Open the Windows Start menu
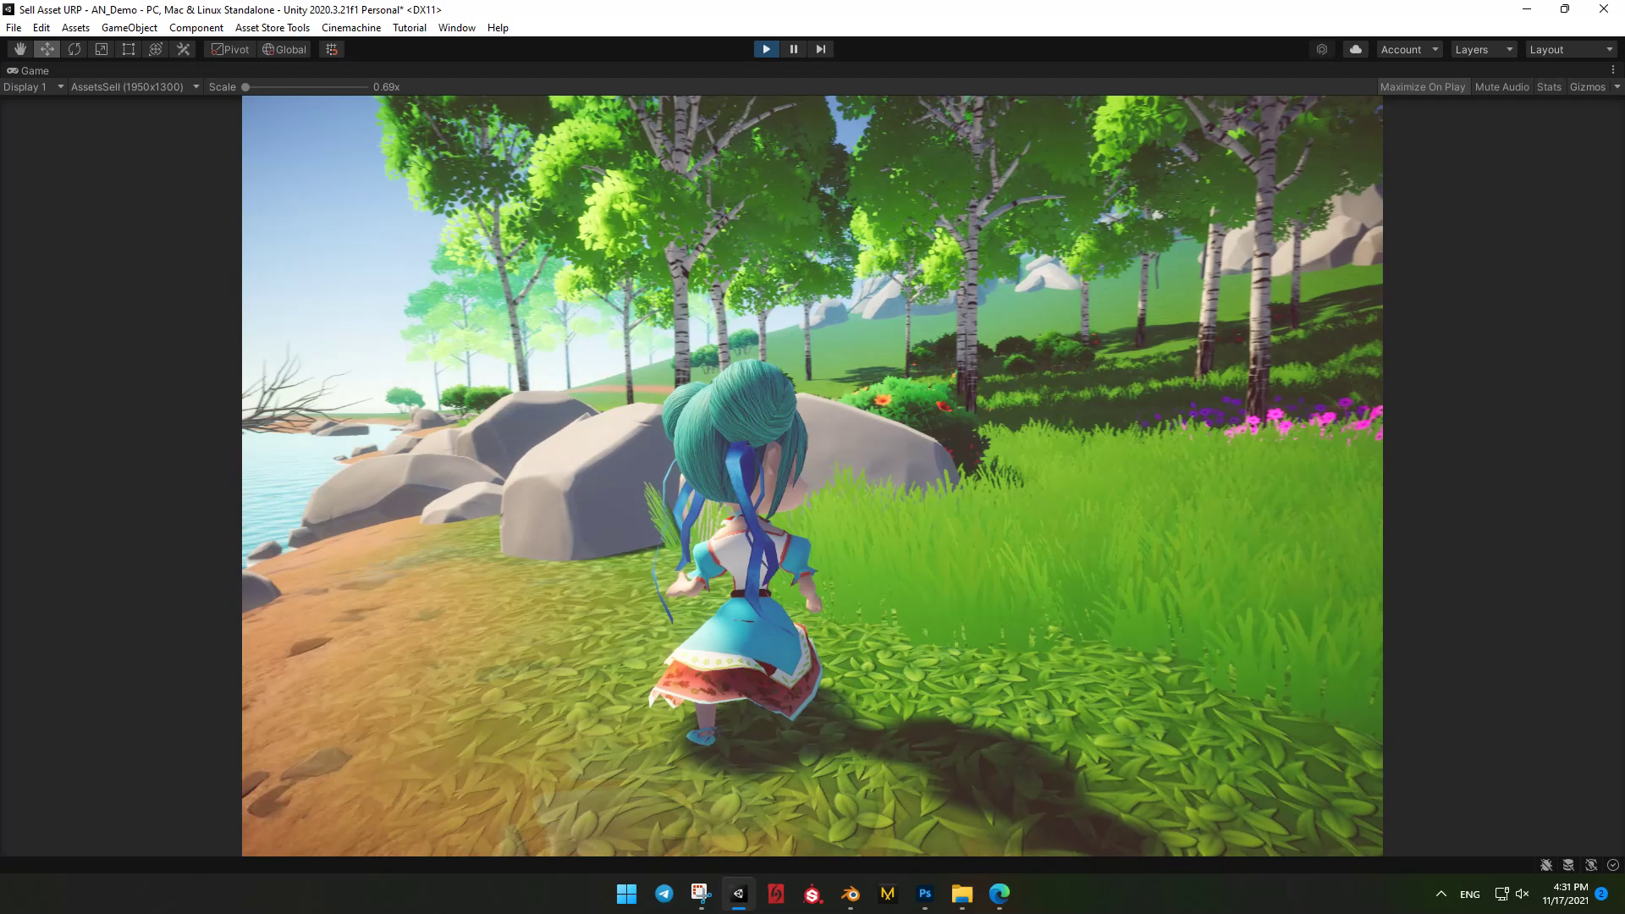Screen dimensions: 1625x914 pyautogui.click(x=627, y=894)
